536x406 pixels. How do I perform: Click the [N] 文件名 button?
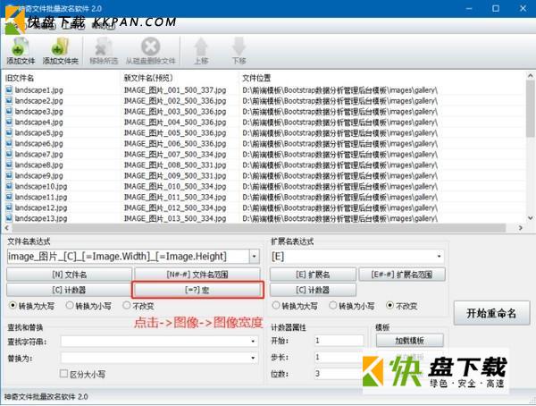[69, 275]
